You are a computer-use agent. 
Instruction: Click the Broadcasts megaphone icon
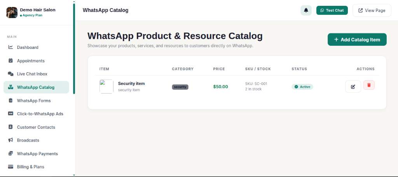pos(10,140)
